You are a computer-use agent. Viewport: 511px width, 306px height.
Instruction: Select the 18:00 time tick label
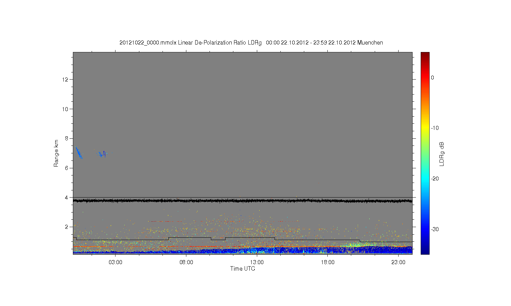tap(328, 262)
